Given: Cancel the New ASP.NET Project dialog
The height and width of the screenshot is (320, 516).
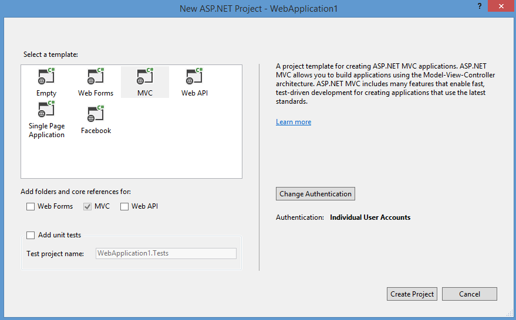Looking at the screenshot, I should tap(470, 294).
